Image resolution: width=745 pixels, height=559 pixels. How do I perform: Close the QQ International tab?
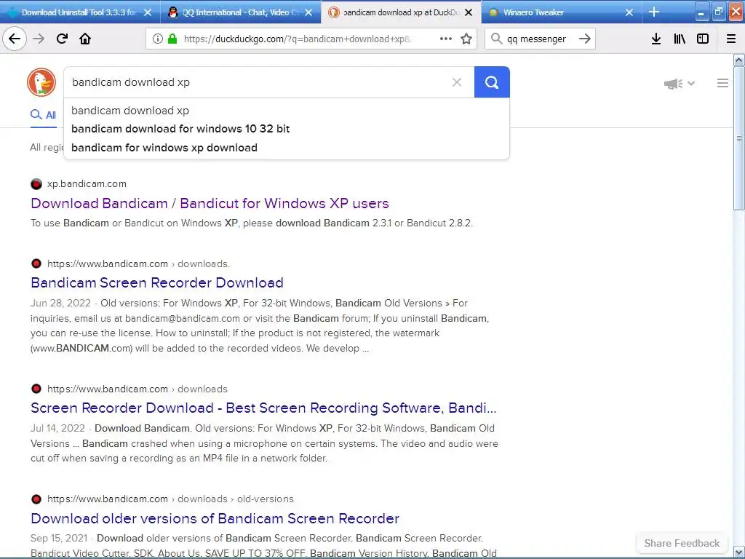click(x=308, y=12)
